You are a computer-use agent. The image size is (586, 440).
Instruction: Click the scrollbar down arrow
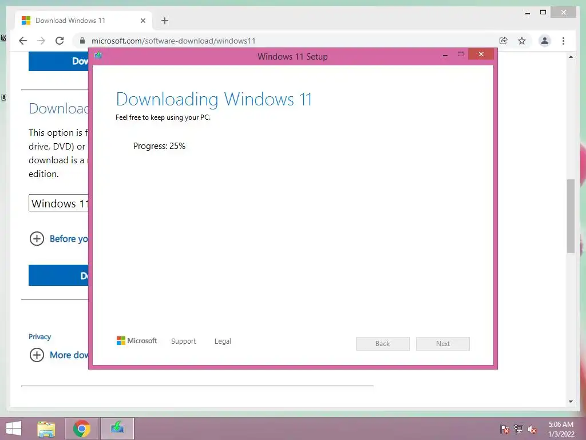(x=571, y=402)
